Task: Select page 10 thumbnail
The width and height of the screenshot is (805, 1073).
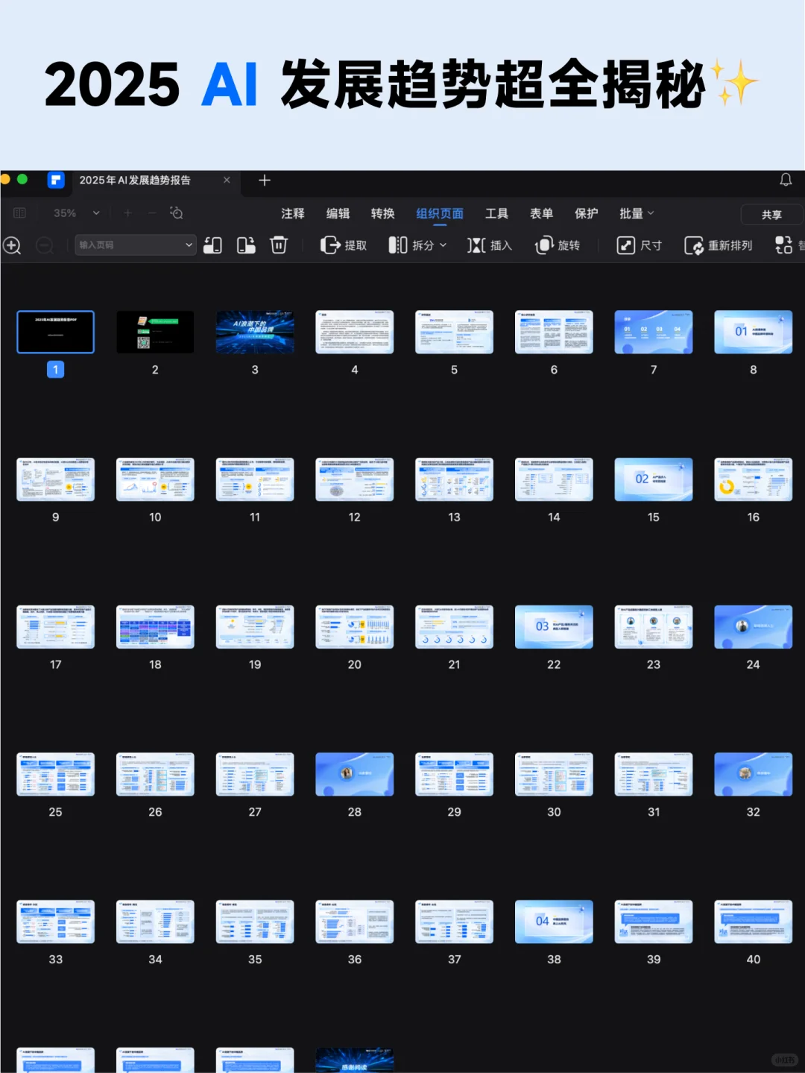Action: pyautogui.click(x=155, y=479)
